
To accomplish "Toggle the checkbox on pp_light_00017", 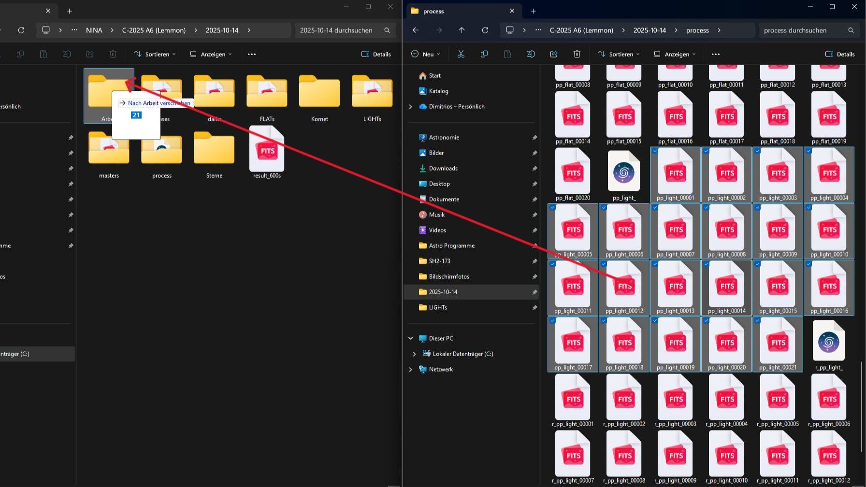I will pos(552,320).
